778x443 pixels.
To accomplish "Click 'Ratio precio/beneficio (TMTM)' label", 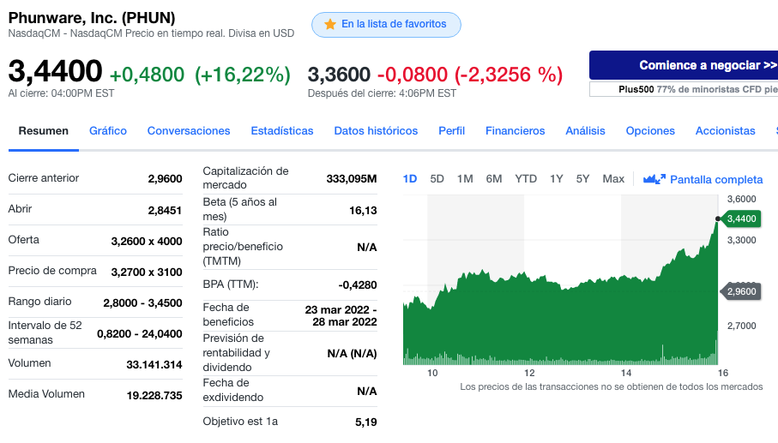I will click(x=243, y=246).
